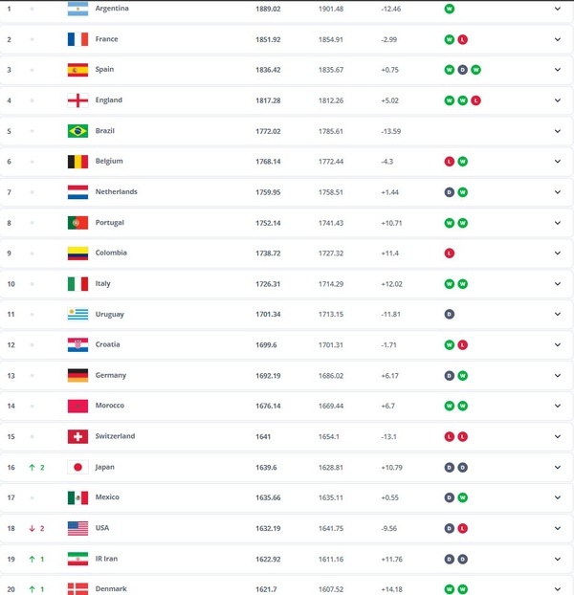Select the Croatia team name

click(x=108, y=344)
